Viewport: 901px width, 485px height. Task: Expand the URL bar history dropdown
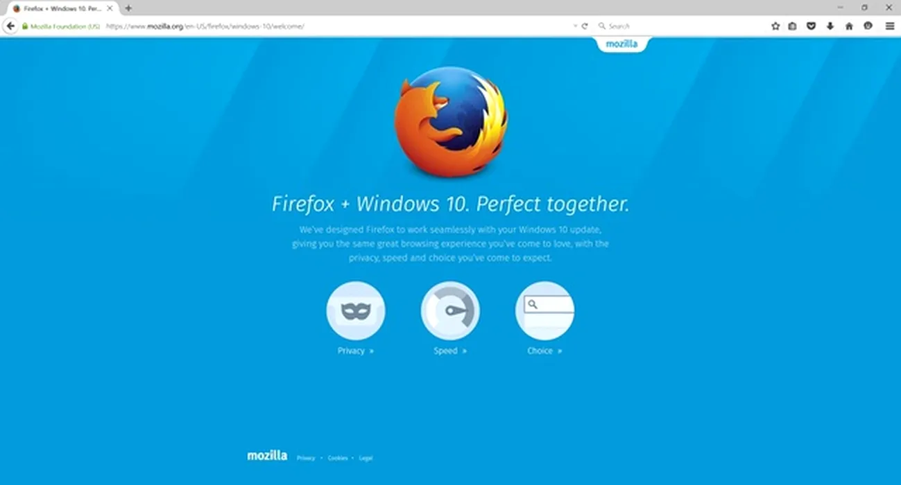pyautogui.click(x=575, y=26)
